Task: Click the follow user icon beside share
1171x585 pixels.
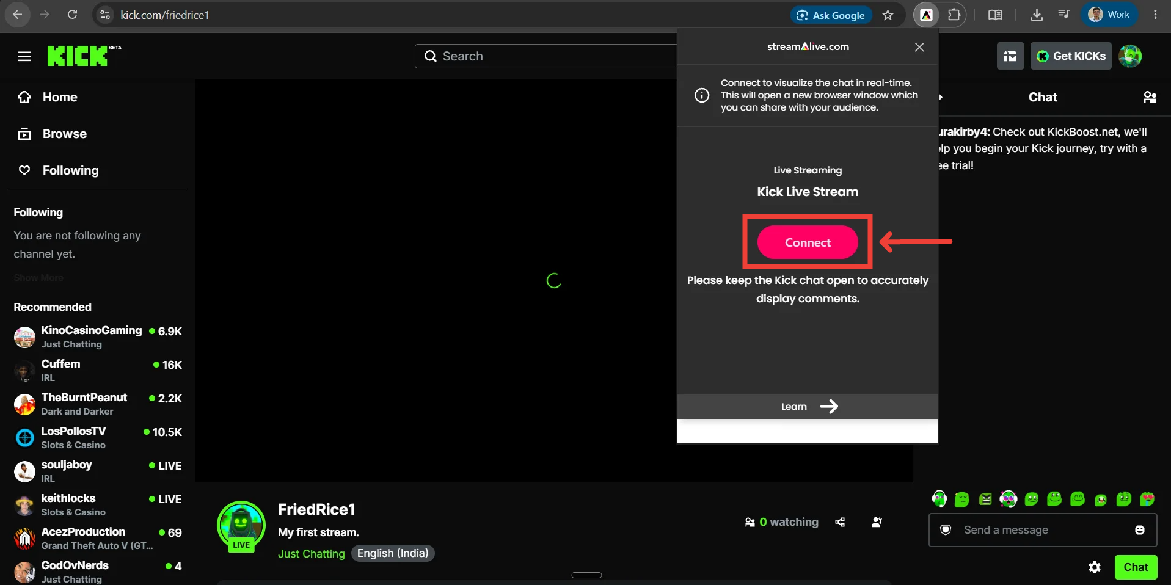Action: (x=877, y=522)
